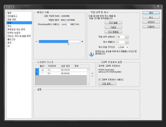Open 고급 설정 advanced graphics settings
This screenshot has width=166, height=127.
(x=107, y=84)
